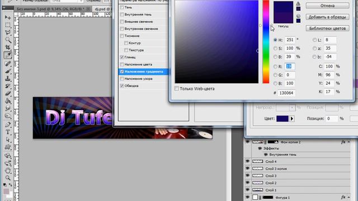Hide the Слой 4 layer
This screenshot has height=201, width=358.
coord(247,161)
